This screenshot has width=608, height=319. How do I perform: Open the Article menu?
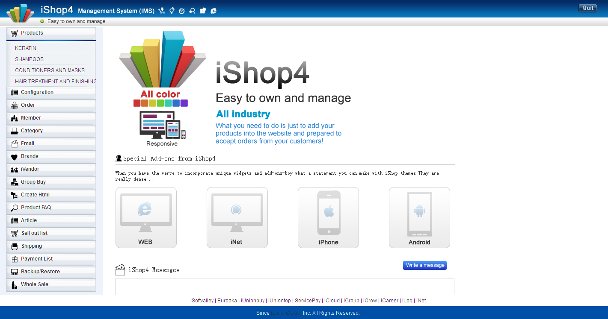(51, 221)
